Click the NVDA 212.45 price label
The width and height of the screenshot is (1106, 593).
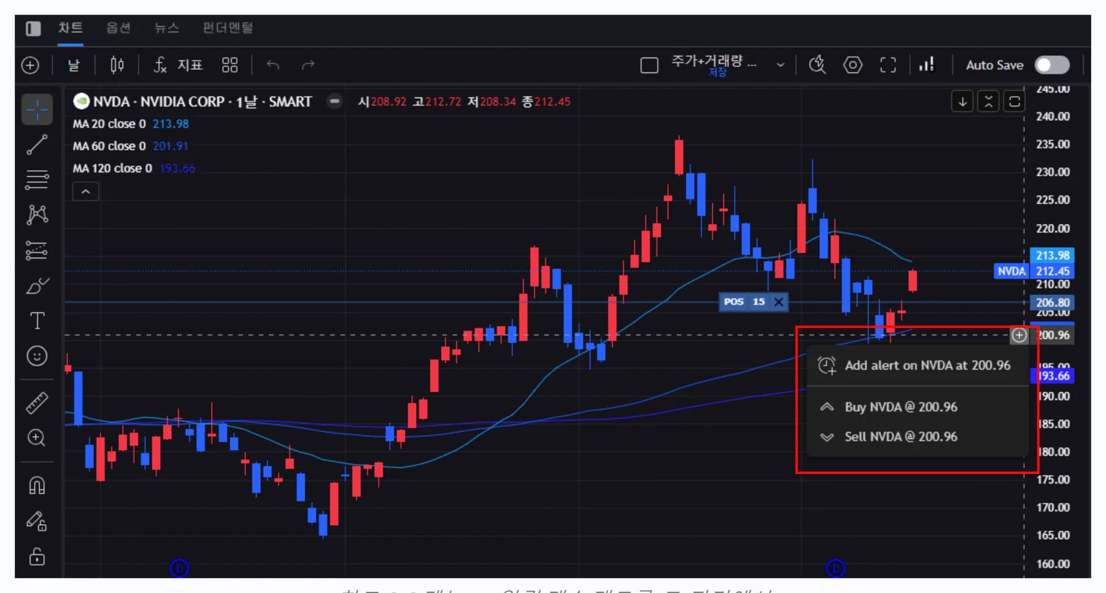coord(1034,271)
